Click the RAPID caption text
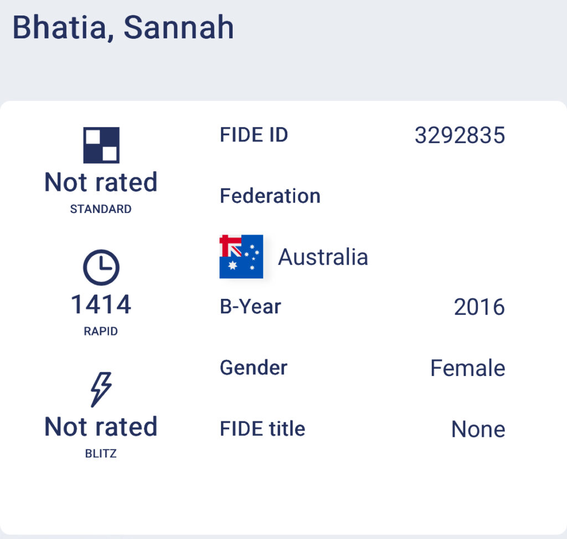567x539 pixels. [x=101, y=332]
